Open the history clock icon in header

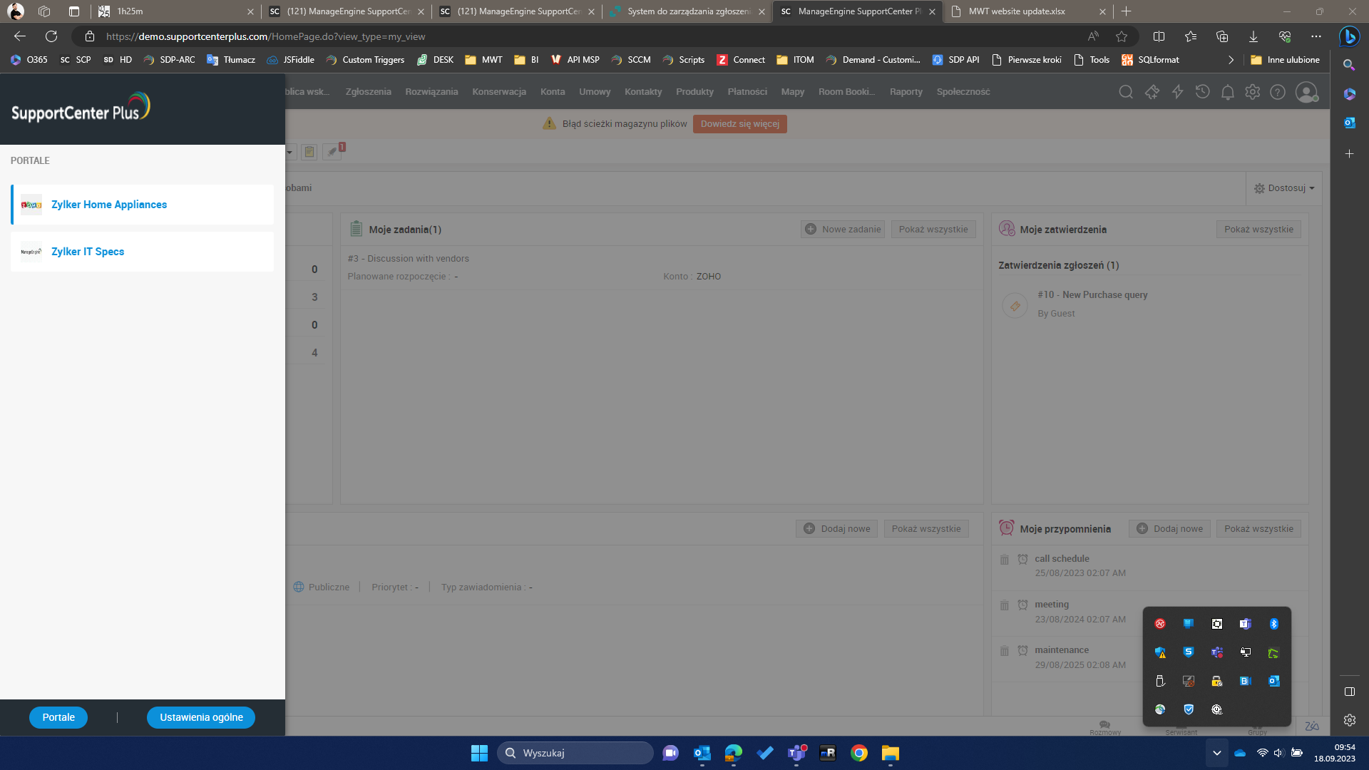pyautogui.click(x=1202, y=92)
